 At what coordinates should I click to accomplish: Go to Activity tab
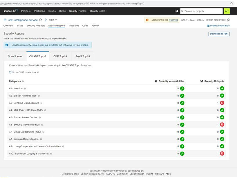95,26
